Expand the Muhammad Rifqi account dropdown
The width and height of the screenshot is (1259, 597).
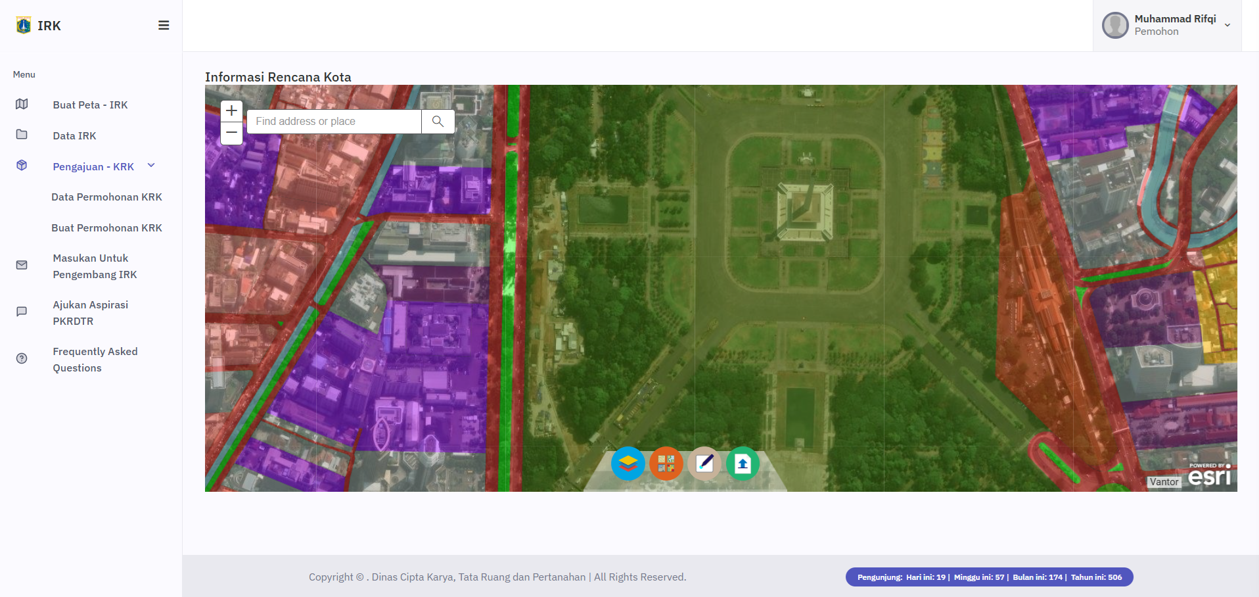[1227, 26]
